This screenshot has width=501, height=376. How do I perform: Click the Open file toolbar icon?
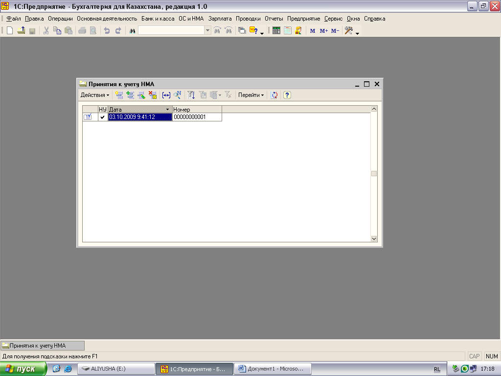point(21,31)
